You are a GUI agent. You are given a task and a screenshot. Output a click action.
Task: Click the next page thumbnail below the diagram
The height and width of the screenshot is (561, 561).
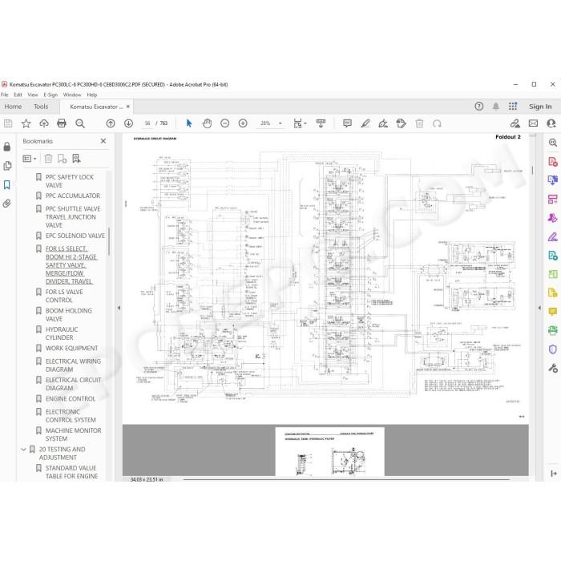coord(330,451)
